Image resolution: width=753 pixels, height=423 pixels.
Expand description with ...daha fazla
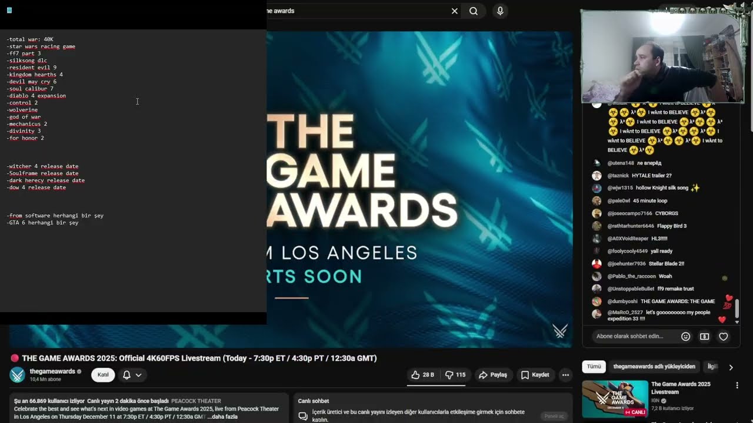[x=222, y=417]
